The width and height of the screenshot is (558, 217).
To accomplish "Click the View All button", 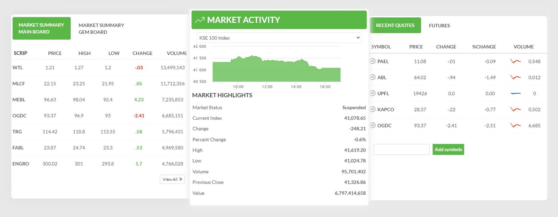I will tap(172, 179).
